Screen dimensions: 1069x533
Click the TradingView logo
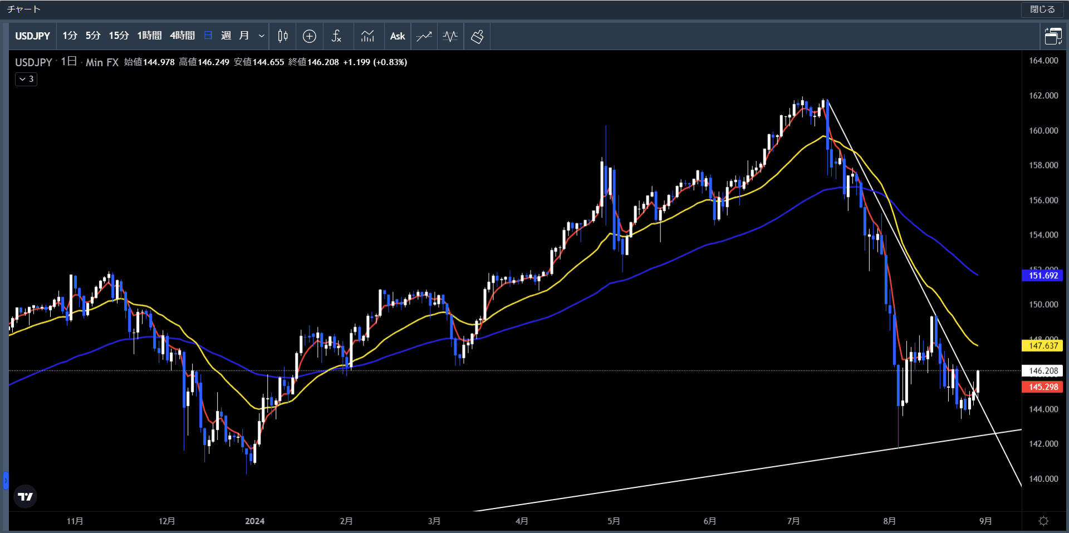click(x=25, y=496)
